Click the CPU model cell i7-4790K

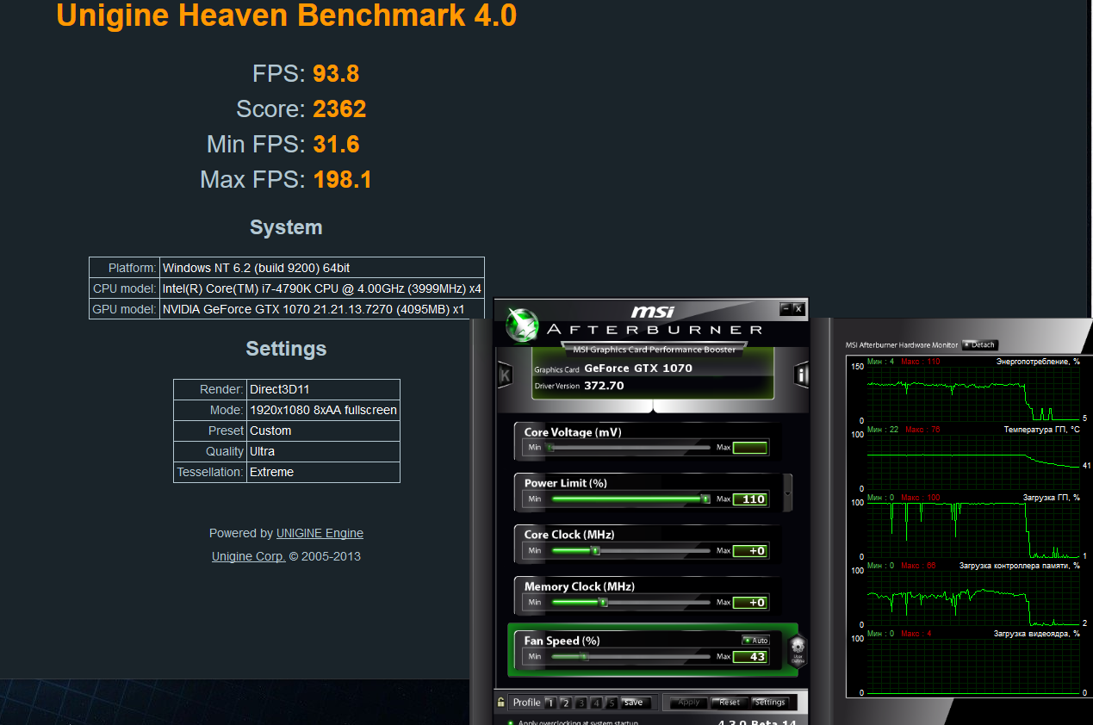coord(322,288)
